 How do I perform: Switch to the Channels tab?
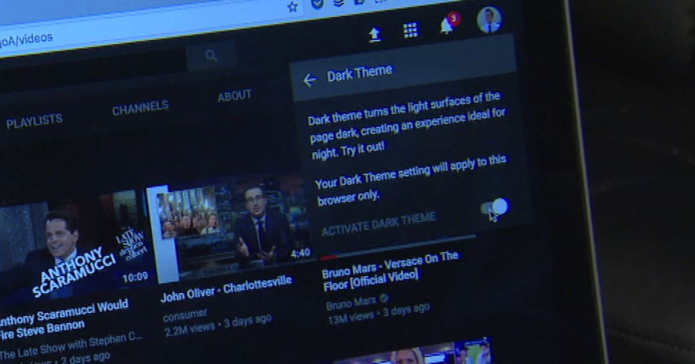(x=140, y=107)
